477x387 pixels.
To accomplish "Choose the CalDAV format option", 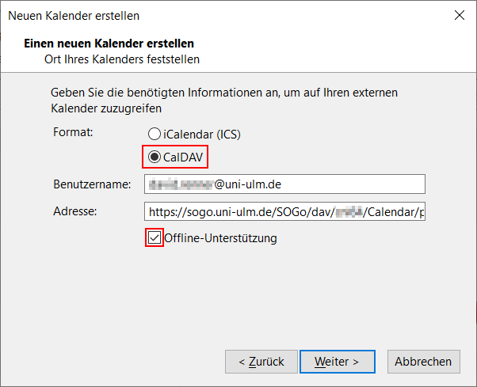I will (x=154, y=156).
